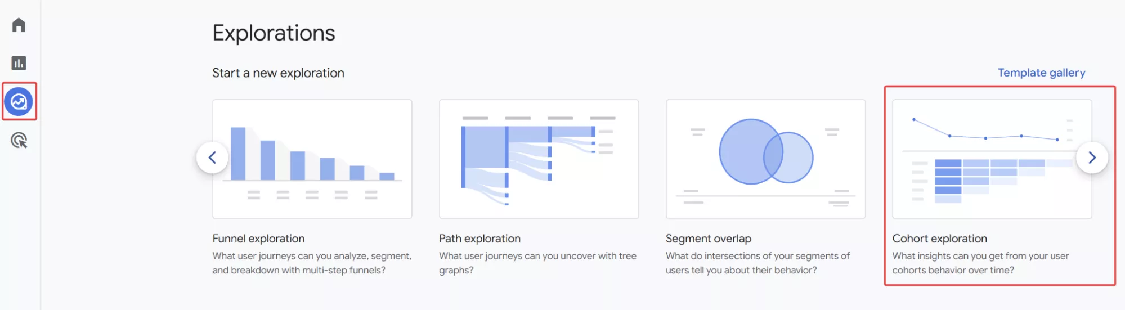Select the Cohort exploration thumbnail
The height and width of the screenshot is (310, 1125).
[x=992, y=159]
